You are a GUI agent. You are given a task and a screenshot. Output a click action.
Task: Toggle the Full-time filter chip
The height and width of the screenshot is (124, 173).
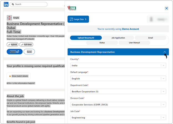(x=27, y=45)
